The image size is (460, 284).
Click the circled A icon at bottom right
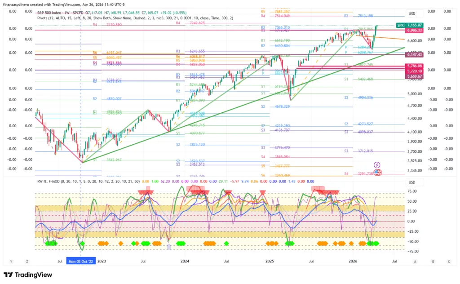coord(415,261)
